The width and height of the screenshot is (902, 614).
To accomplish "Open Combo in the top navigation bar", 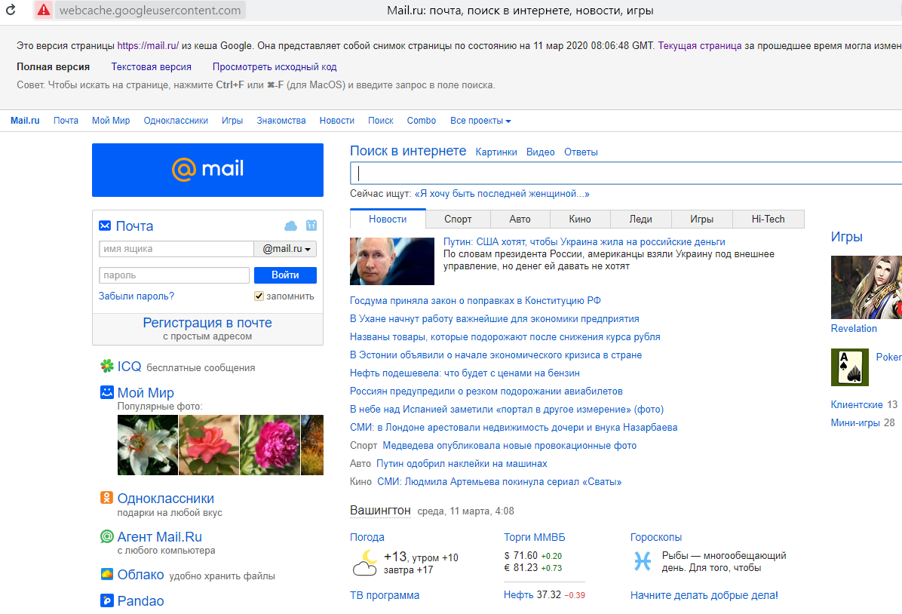I will click(x=421, y=120).
